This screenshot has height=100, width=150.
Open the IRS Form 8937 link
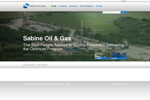pos(42,65)
